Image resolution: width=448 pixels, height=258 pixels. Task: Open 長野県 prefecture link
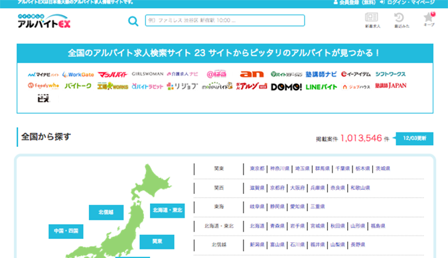(358, 245)
